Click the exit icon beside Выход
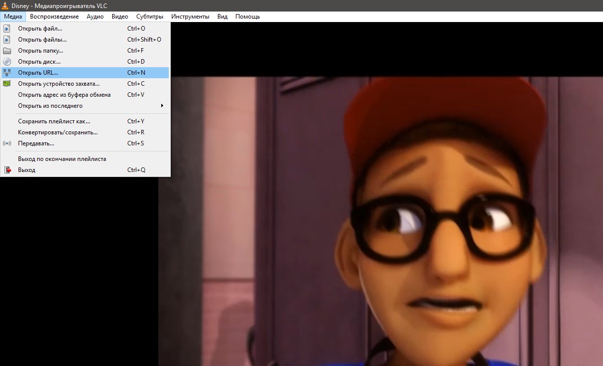Screen dimensions: 603x366 pyautogui.click(x=7, y=170)
